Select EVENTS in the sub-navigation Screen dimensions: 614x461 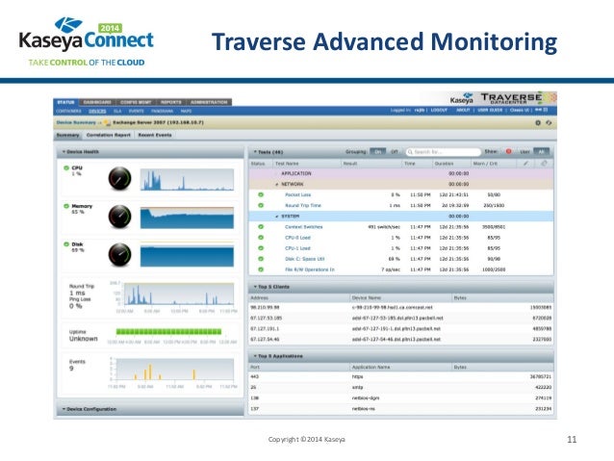[137, 112]
